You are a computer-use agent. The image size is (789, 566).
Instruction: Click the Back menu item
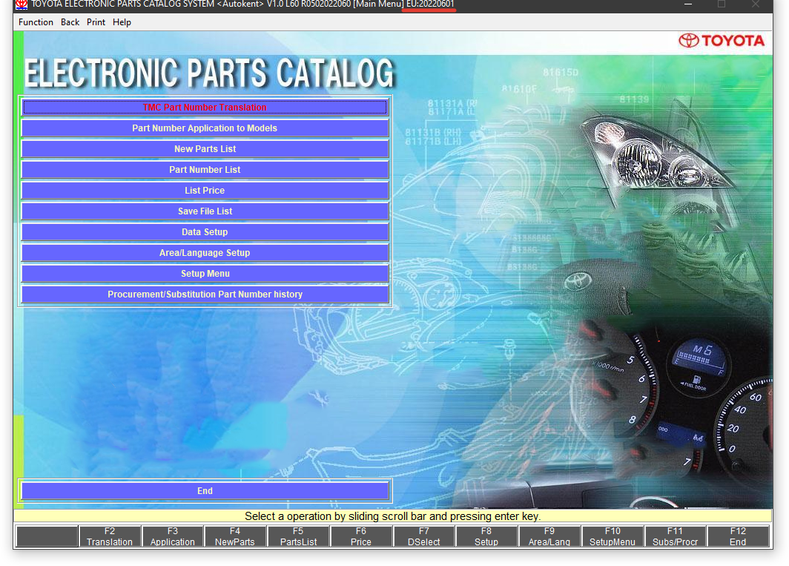click(70, 22)
